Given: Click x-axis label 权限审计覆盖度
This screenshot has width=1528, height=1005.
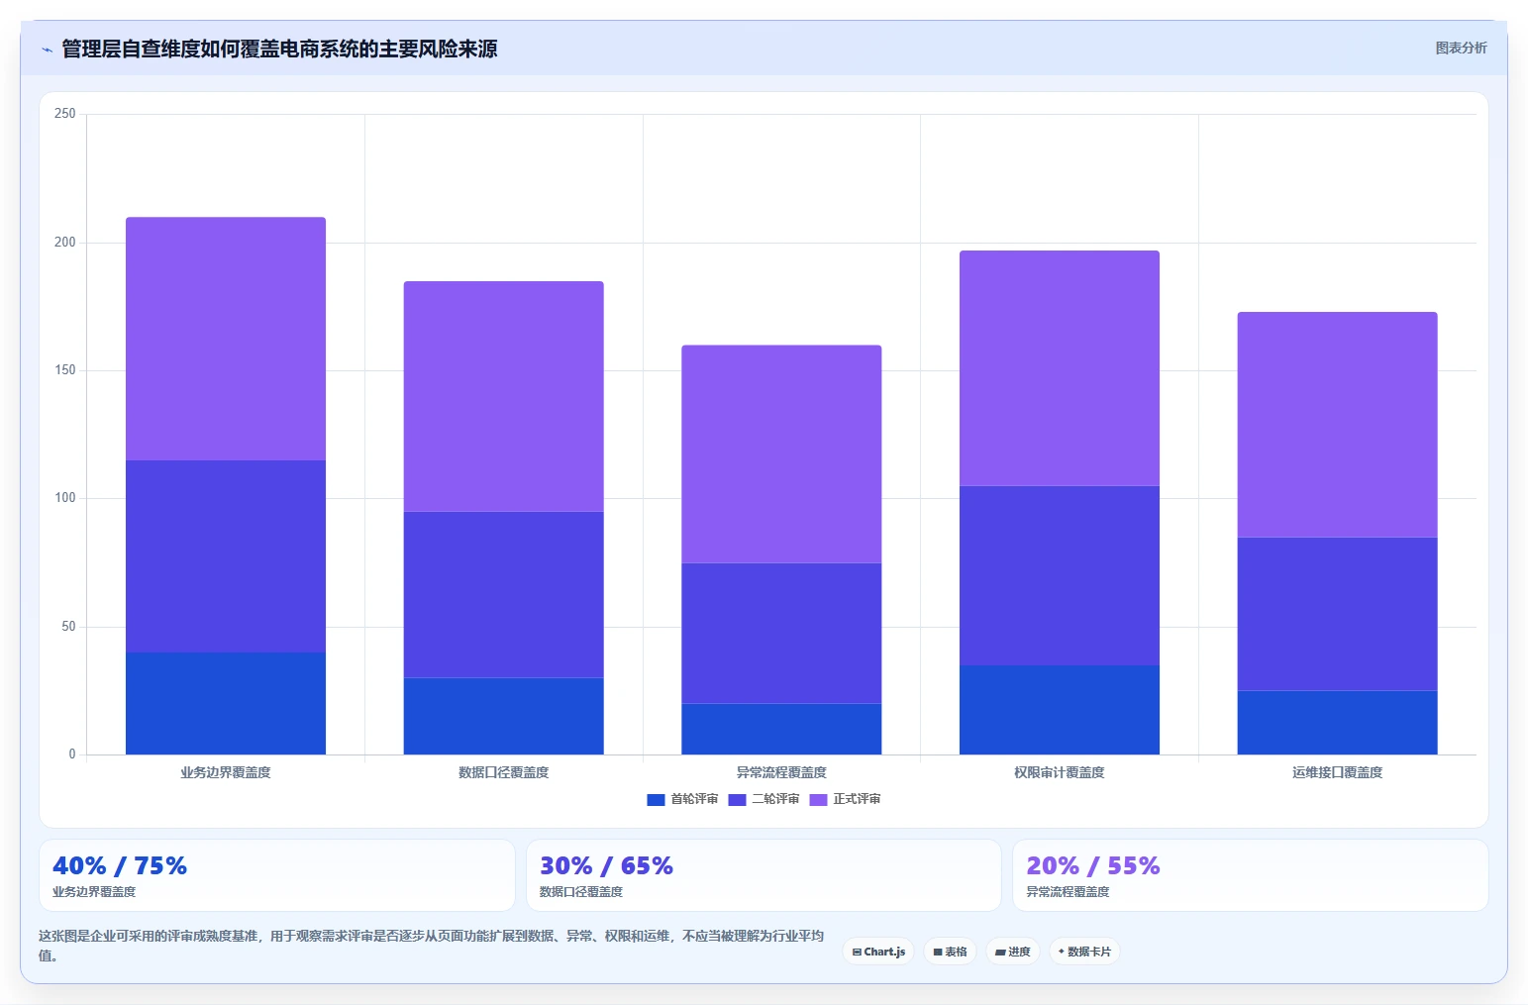Looking at the screenshot, I should 1060,772.
